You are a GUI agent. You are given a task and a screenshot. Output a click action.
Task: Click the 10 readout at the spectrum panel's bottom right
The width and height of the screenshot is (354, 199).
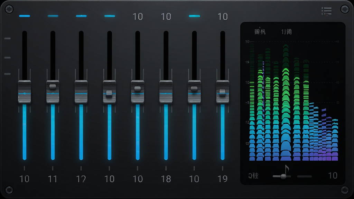[x=333, y=176]
